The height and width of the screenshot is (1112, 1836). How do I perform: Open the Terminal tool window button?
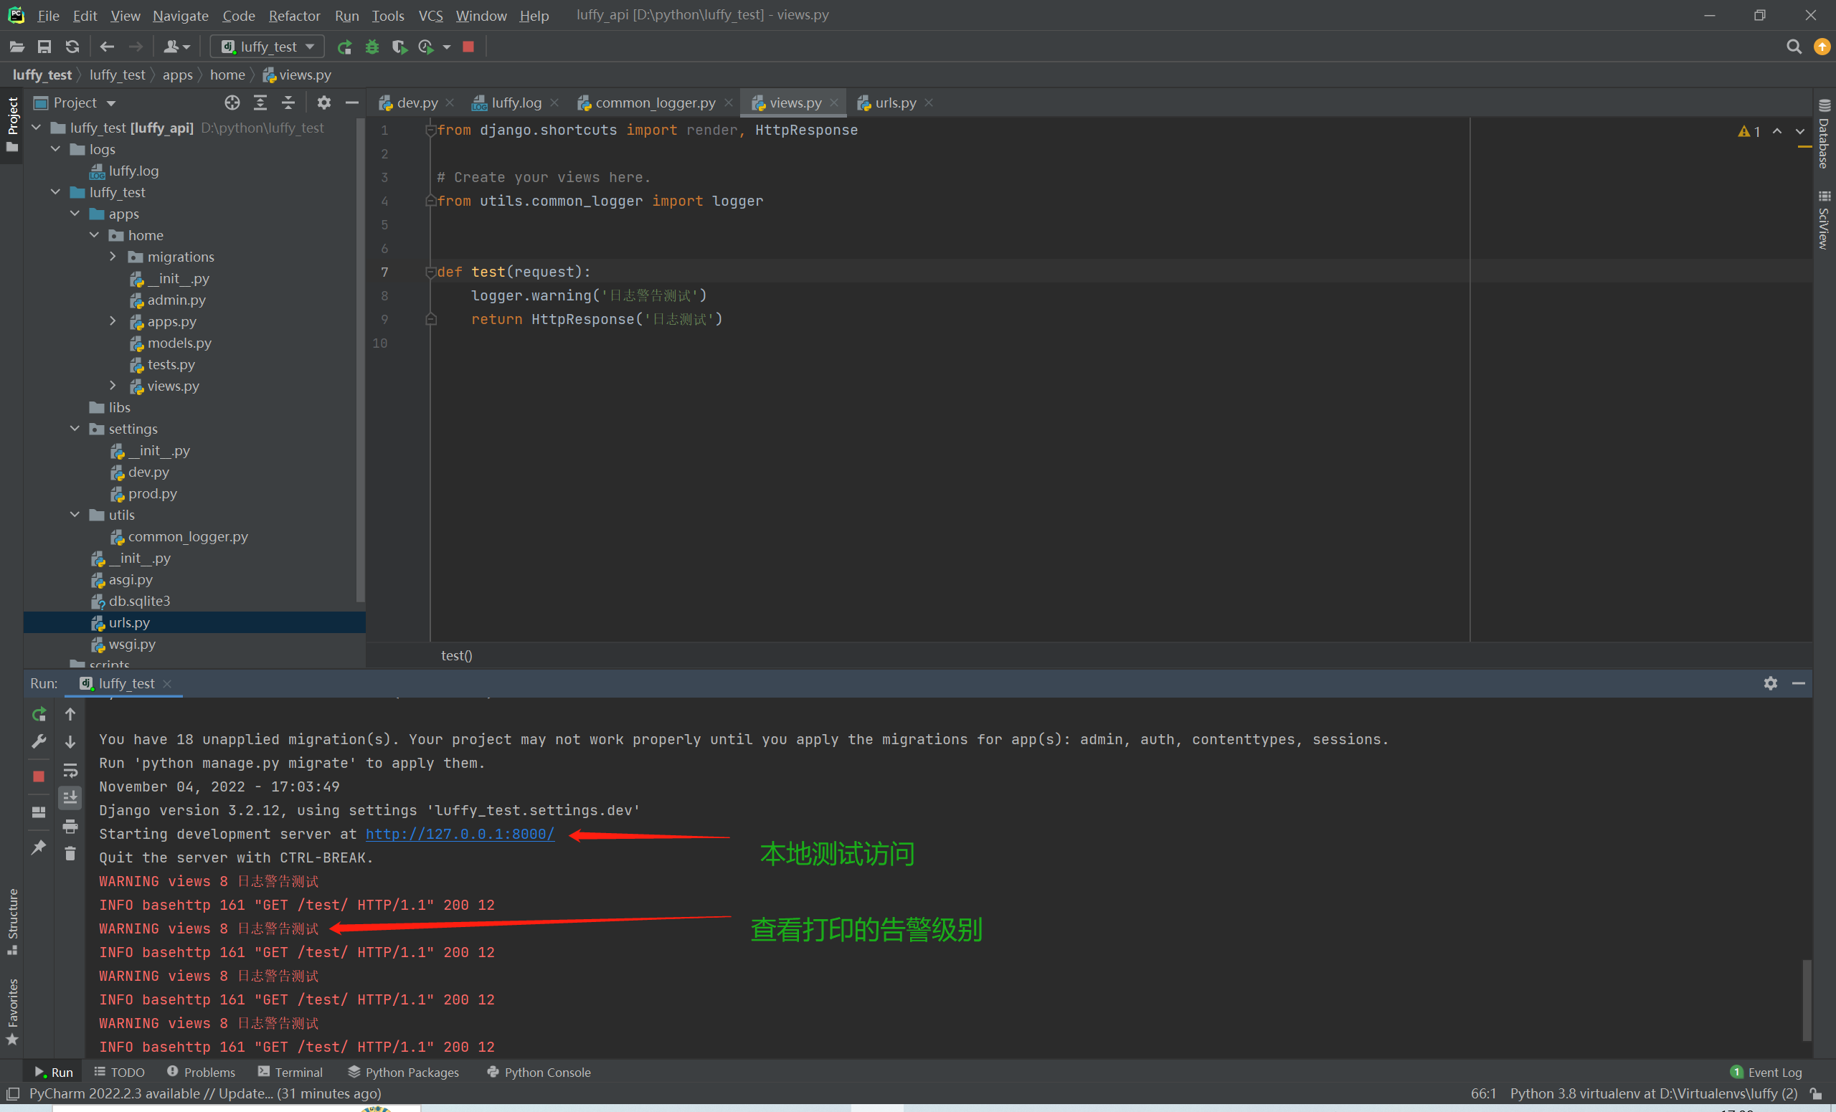point(290,1072)
